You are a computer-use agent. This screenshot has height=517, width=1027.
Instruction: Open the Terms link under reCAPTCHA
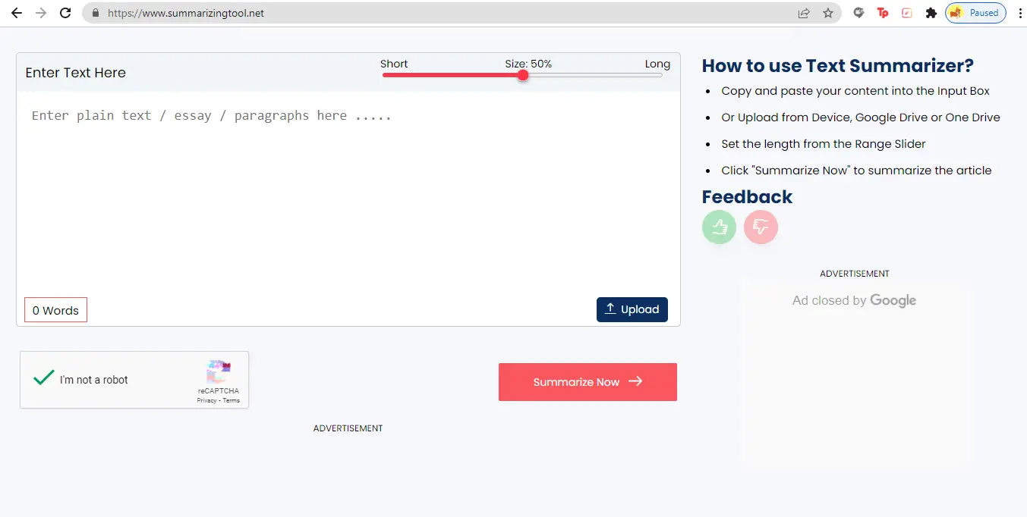point(231,399)
